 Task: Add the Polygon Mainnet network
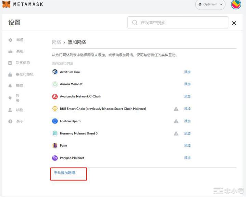click(187, 158)
